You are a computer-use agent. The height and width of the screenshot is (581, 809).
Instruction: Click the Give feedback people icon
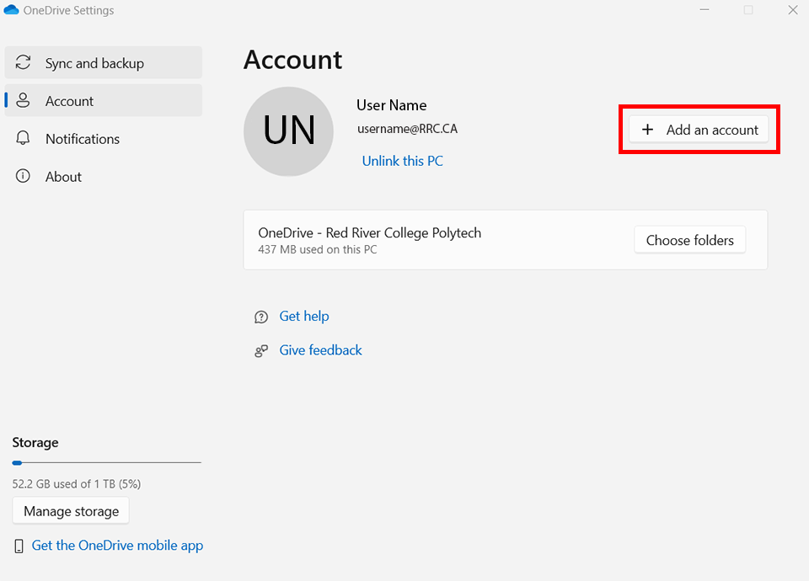click(261, 351)
